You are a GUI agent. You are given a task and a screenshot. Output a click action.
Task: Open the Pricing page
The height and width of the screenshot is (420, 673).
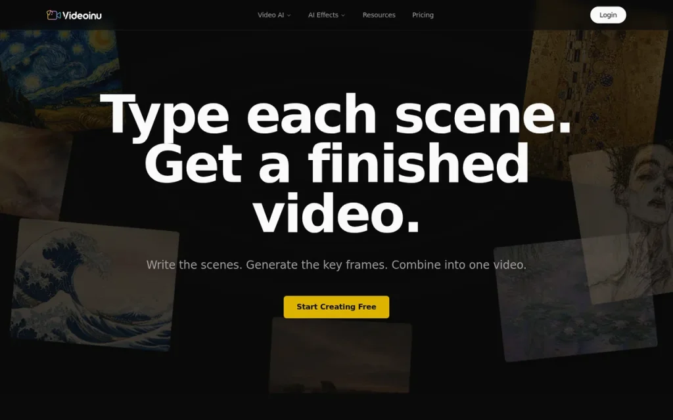(x=423, y=15)
